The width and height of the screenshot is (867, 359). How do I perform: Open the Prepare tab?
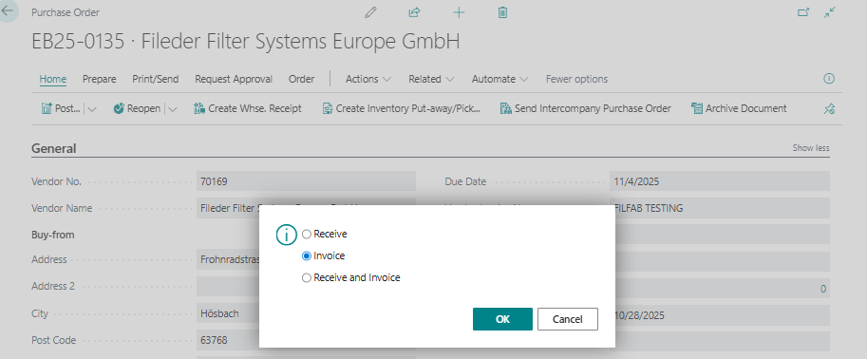(x=100, y=79)
